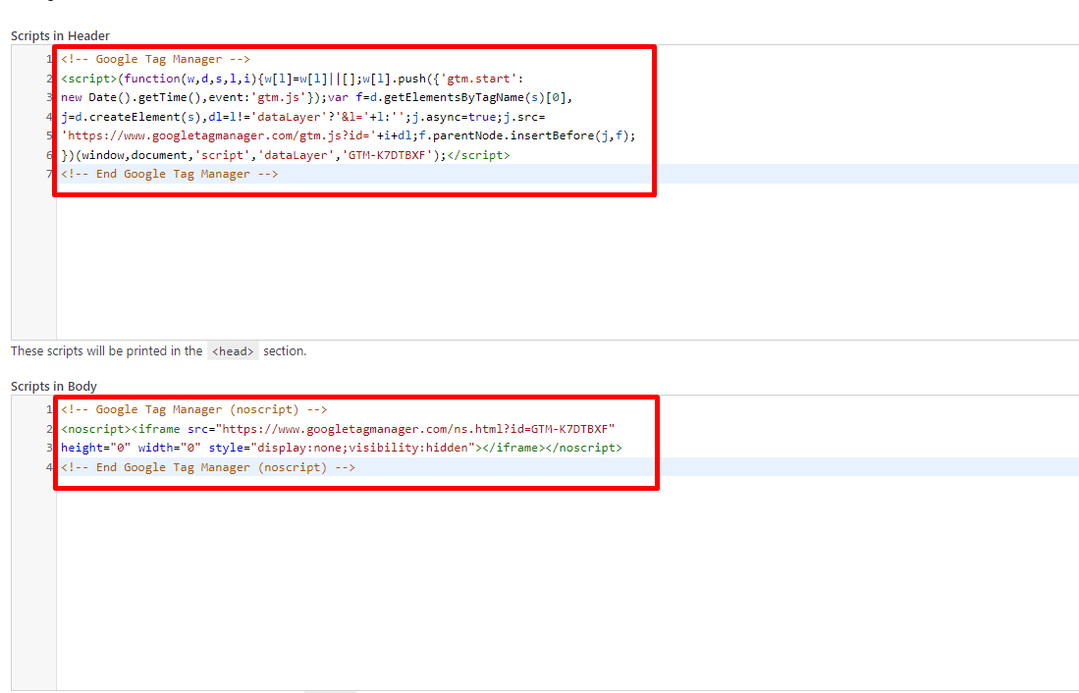Click header line beginning 'j=d.createElement(s)'
This screenshot has height=693, width=1079.
coord(295,117)
